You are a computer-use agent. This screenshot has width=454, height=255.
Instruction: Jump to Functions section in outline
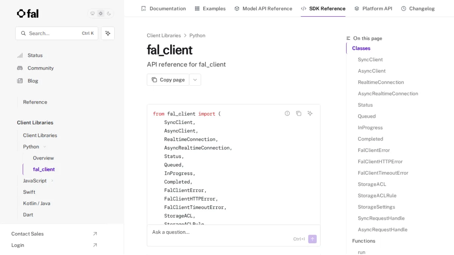coord(364,241)
